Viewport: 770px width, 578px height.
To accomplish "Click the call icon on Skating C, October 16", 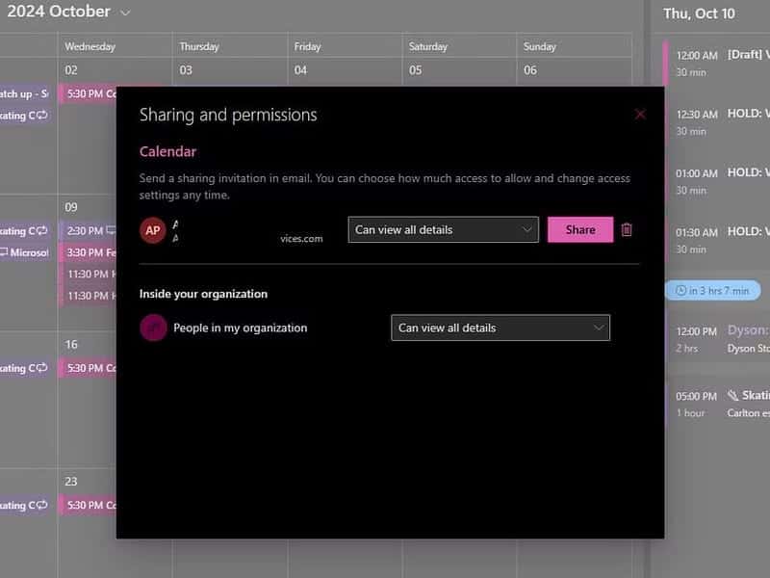I will pyautogui.click(x=40, y=367).
